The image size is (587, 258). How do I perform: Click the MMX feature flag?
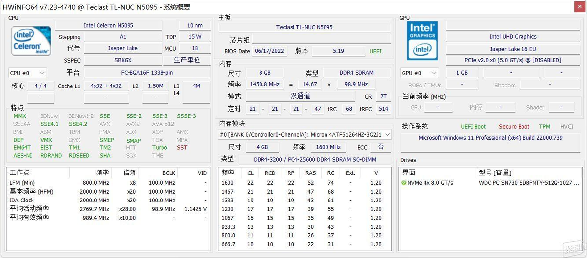pos(20,116)
